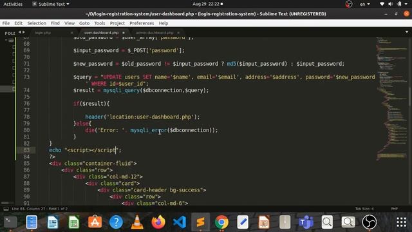
Task: Open the tab list dropdown arrow
Action: [x=407, y=32]
